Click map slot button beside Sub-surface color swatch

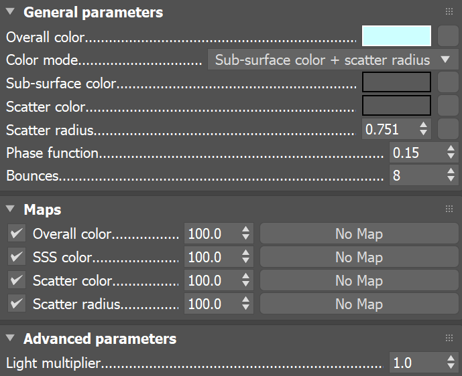(x=448, y=82)
